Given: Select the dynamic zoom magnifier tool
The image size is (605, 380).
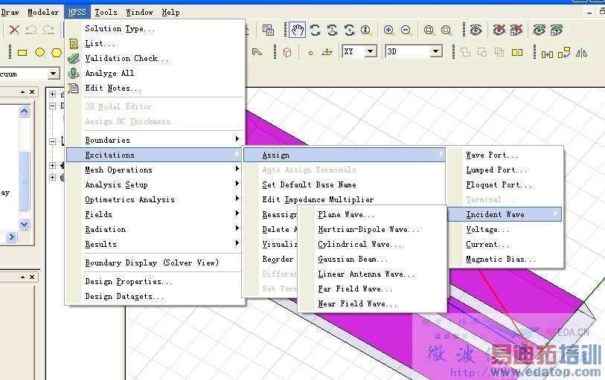Looking at the screenshot, I should 366,30.
